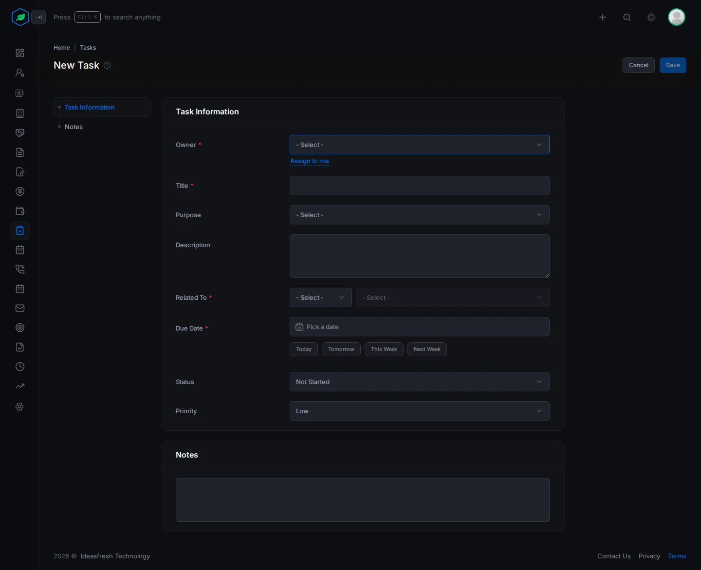Click the plus quick-add icon in header
Viewport: 701px width, 570px height.
(x=603, y=17)
